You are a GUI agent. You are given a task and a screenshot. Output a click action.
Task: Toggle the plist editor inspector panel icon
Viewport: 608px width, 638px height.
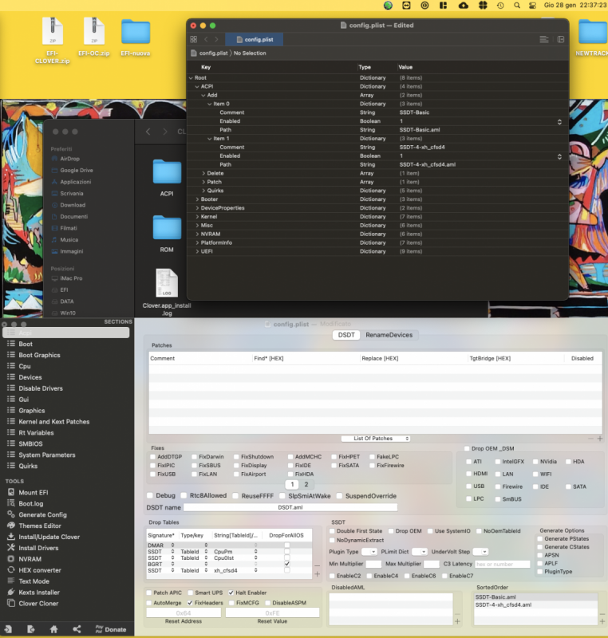coord(561,39)
